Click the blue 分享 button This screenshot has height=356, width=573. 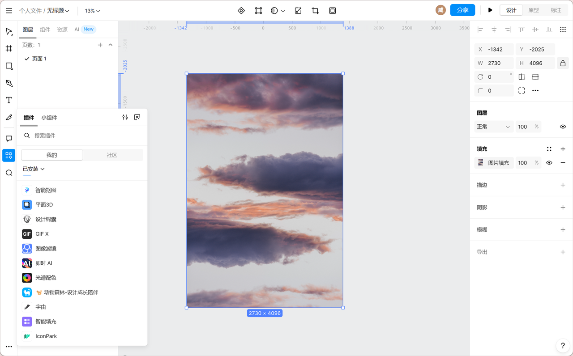click(462, 10)
